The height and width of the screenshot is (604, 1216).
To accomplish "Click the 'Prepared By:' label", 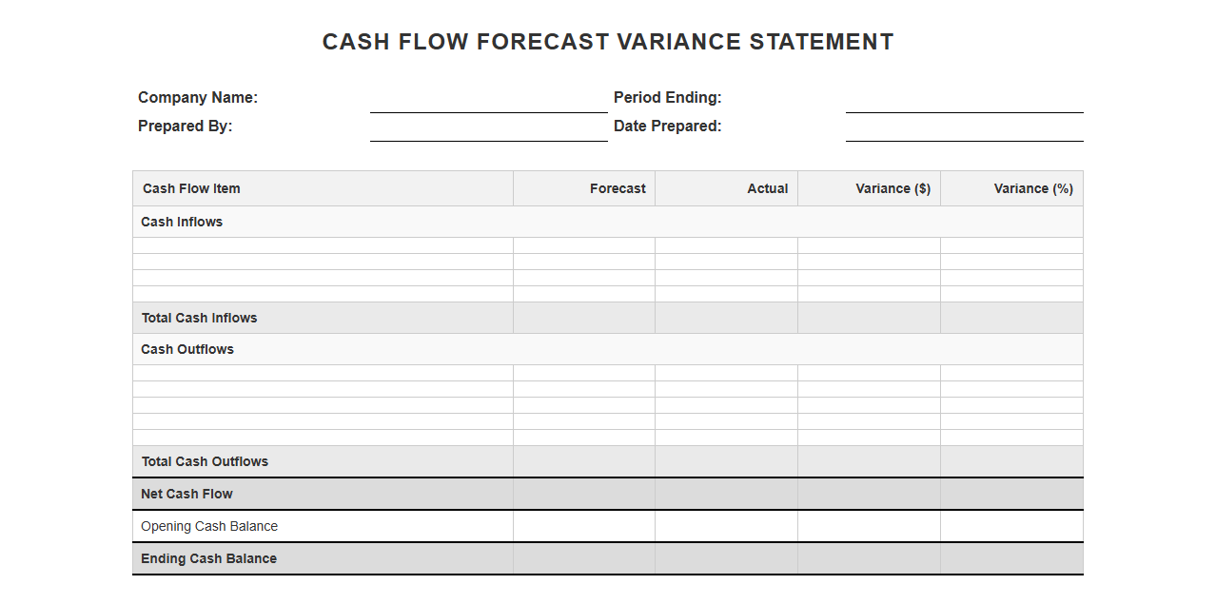I will [185, 126].
